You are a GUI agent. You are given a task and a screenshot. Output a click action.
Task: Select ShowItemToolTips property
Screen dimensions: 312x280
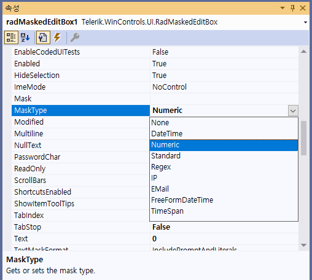80,204
